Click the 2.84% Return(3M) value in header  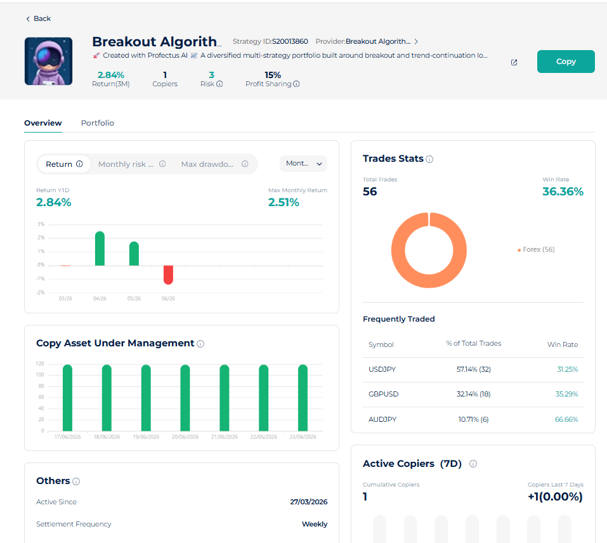pos(111,75)
